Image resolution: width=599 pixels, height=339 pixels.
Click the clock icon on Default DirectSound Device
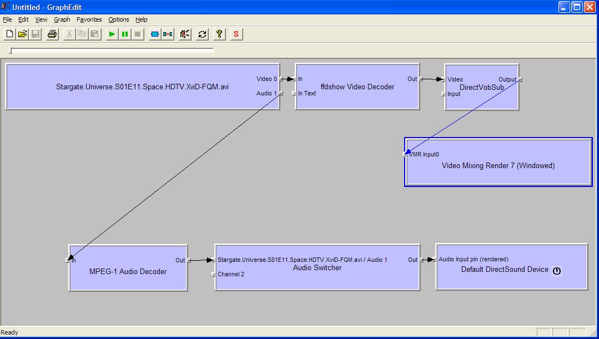point(557,271)
